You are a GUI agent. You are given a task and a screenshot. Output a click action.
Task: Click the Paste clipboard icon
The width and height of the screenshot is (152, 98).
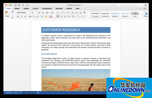(x=7, y=13)
